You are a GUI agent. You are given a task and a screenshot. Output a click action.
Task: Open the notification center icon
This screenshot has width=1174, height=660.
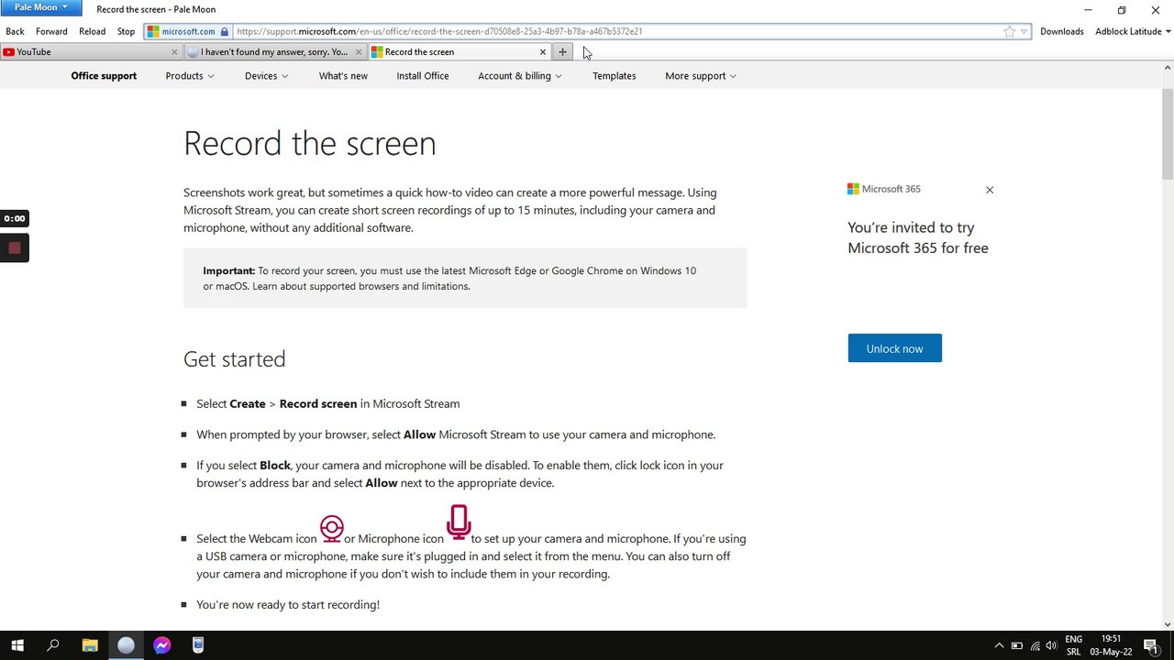point(1150,646)
